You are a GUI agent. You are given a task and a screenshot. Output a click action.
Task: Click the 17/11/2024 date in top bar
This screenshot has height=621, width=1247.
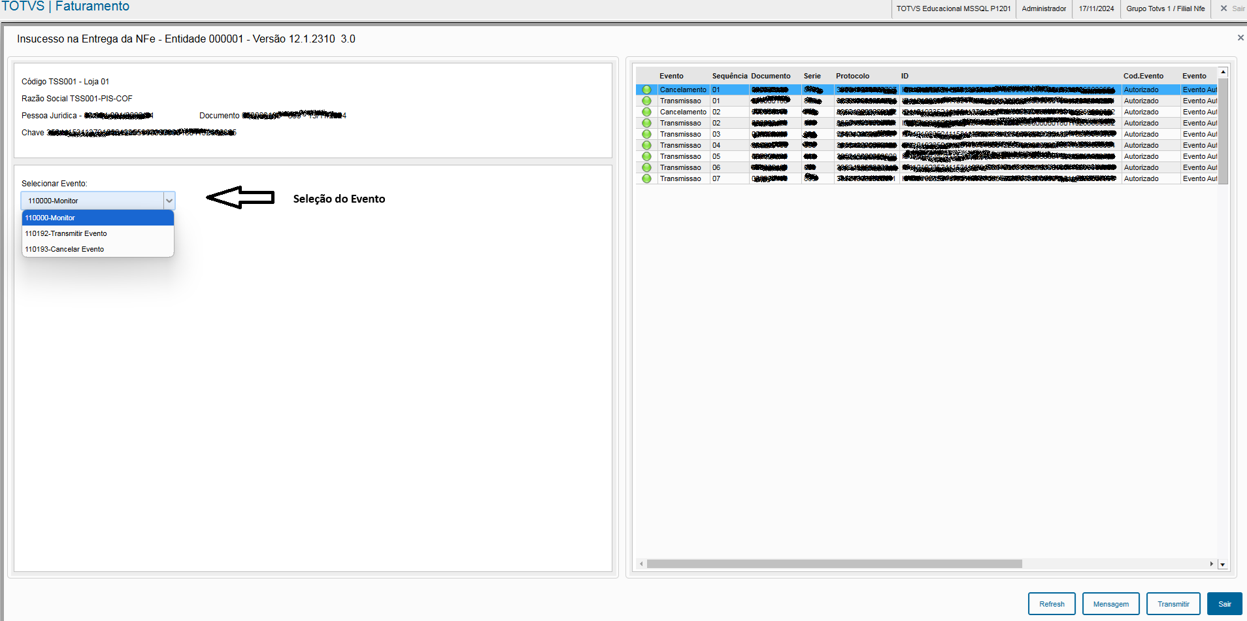(x=1096, y=8)
